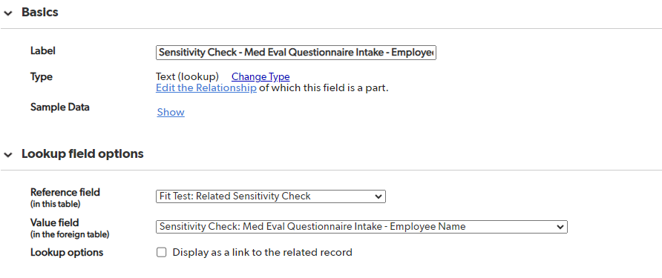The height and width of the screenshot is (278, 662).
Task: Click the 'Label' field caption
Action: pyautogui.click(x=43, y=51)
